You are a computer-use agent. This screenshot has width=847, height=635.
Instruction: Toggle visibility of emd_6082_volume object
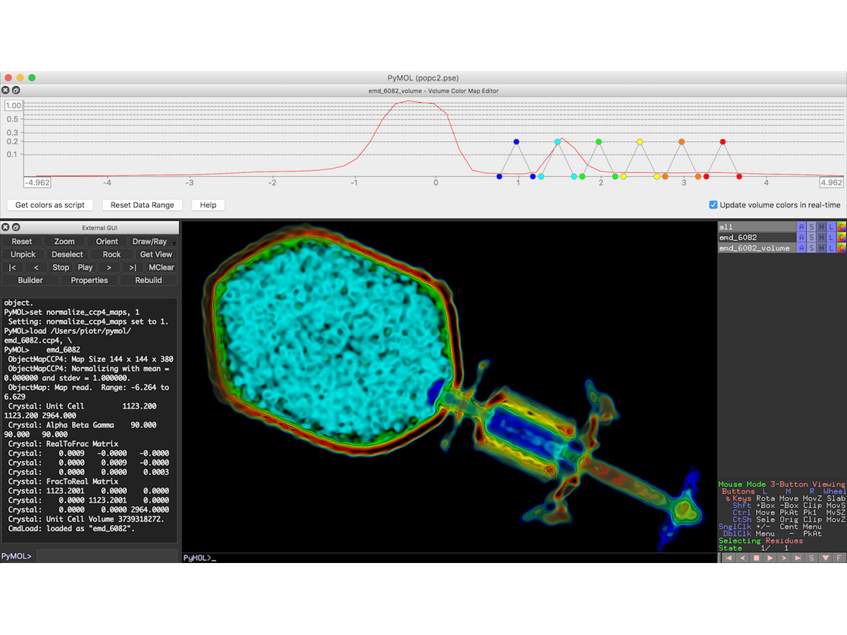(x=754, y=248)
